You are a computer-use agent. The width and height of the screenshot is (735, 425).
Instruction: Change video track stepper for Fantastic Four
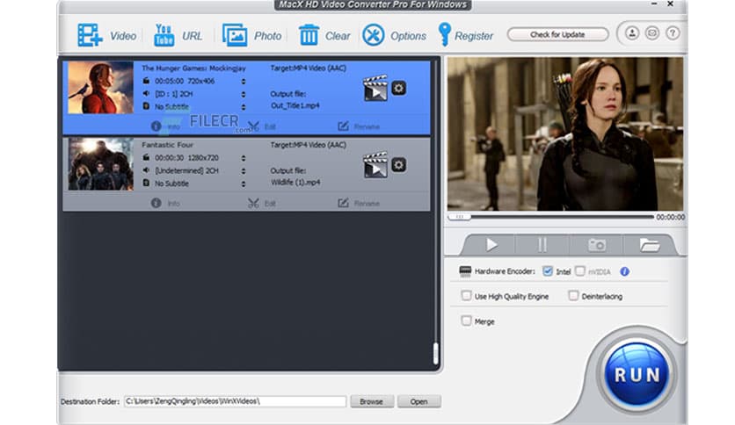(x=244, y=158)
